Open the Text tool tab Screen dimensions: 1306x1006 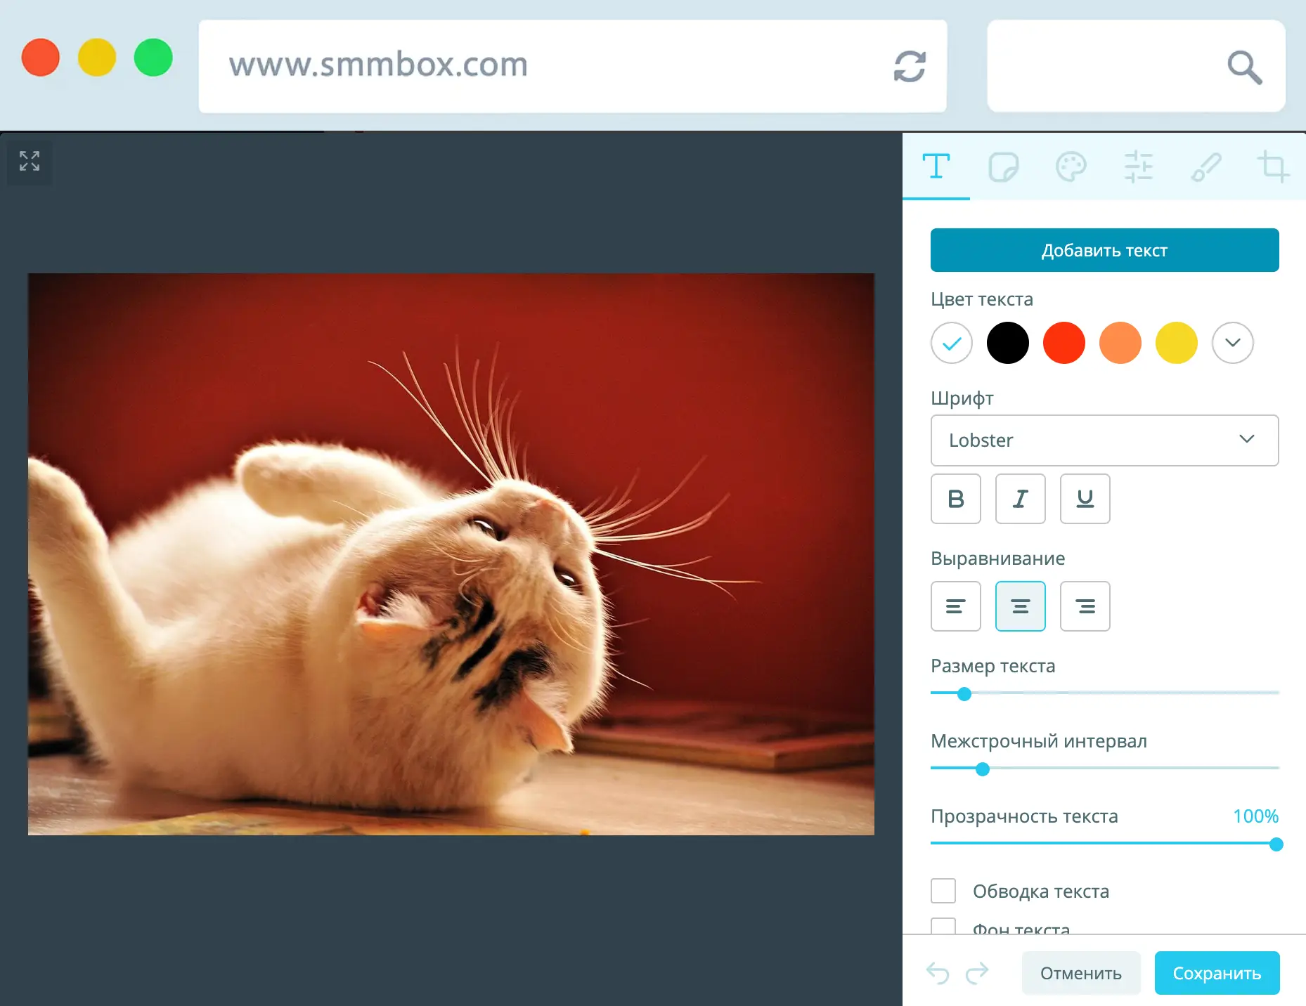(x=936, y=166)
